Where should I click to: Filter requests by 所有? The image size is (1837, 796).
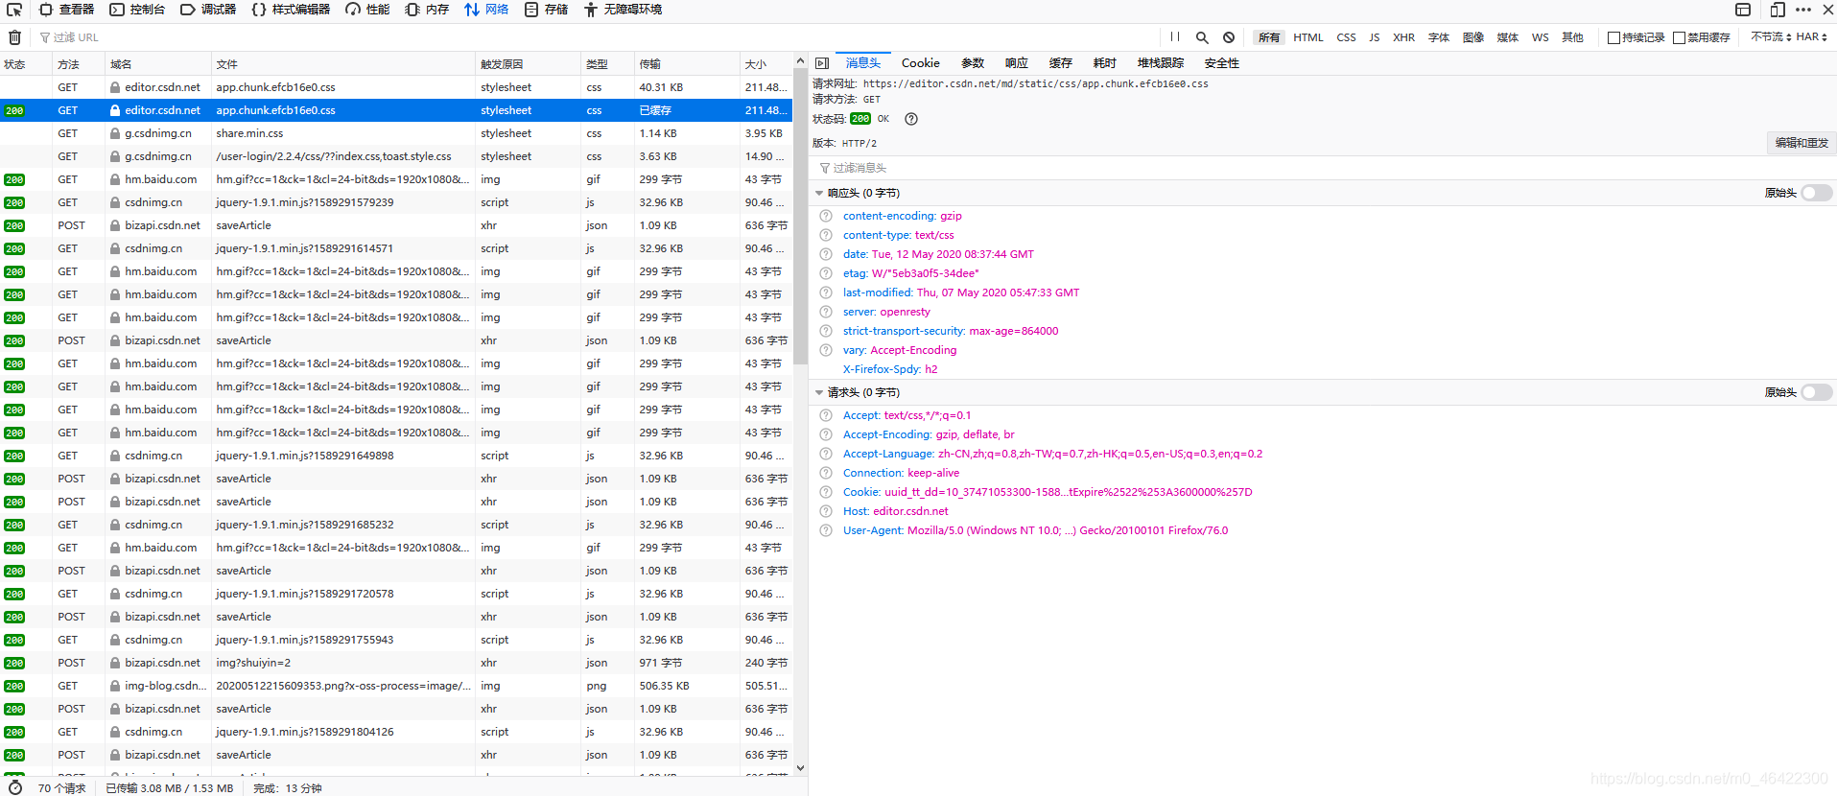click(1269, 37)
